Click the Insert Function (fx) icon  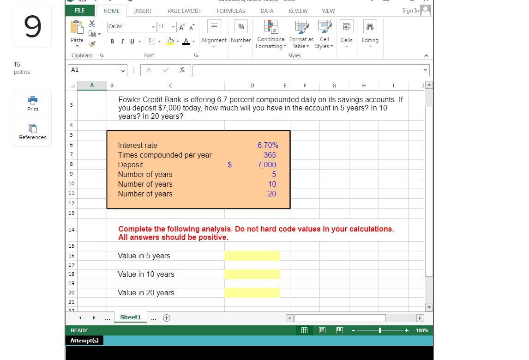pos(182,70)
